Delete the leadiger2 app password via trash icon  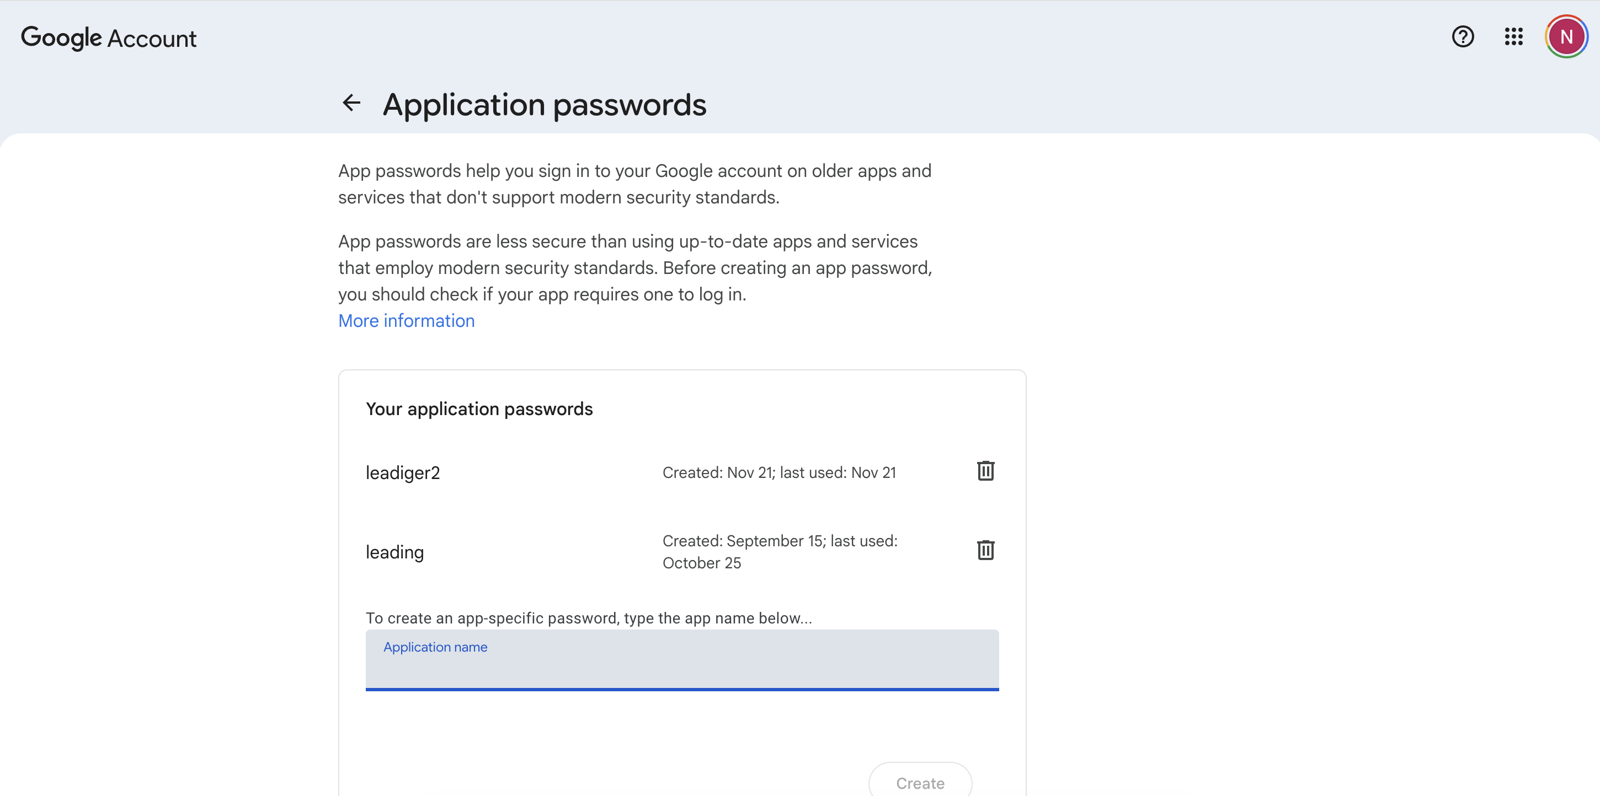[x=985, y=471]
